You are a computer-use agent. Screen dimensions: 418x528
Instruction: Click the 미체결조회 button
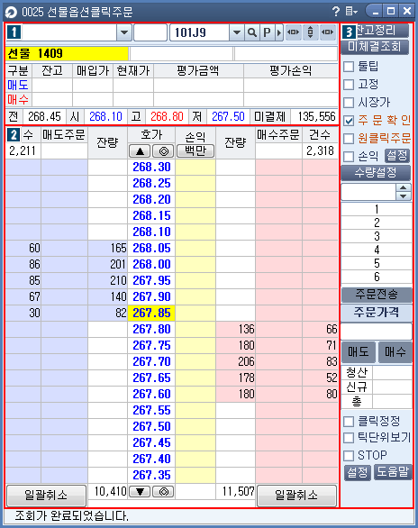coord(375,47)
